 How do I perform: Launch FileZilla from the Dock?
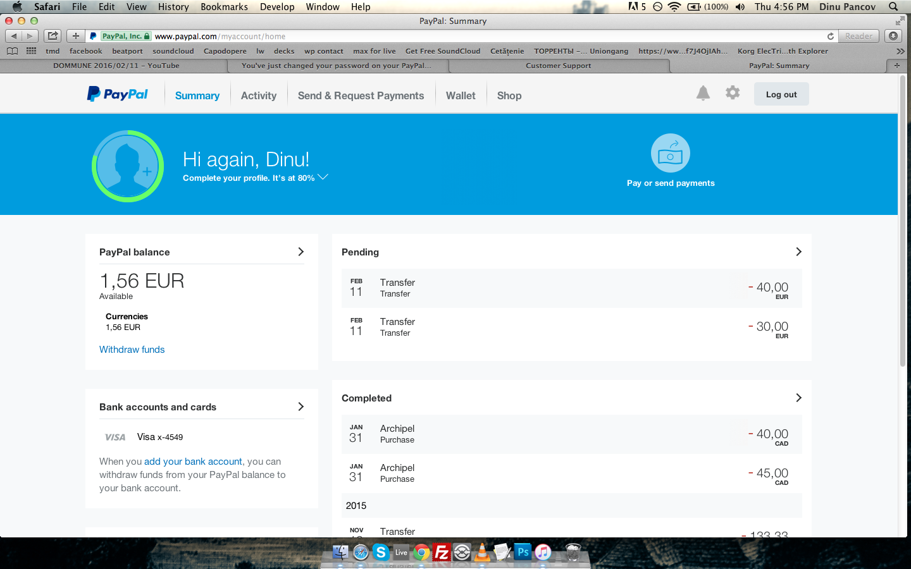[442, 552]
